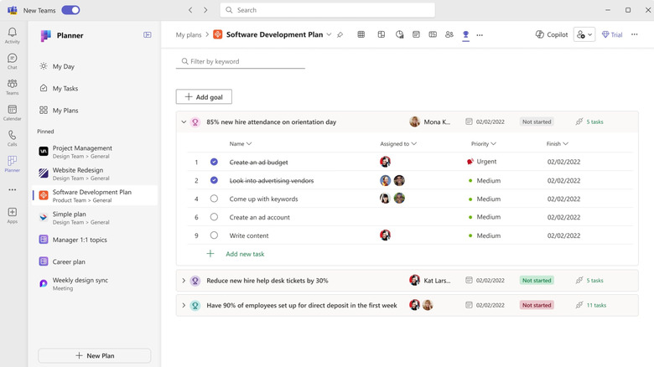Expand 'Reduce new hire help desk tickets' goal
This screenshot has width=654, height=367.
184,281
